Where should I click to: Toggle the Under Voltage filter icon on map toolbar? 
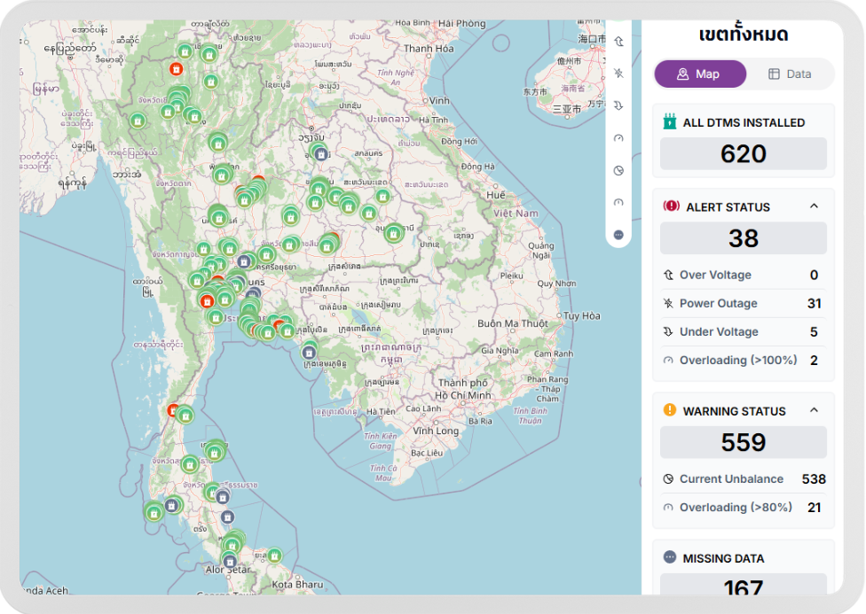point(618,105)
